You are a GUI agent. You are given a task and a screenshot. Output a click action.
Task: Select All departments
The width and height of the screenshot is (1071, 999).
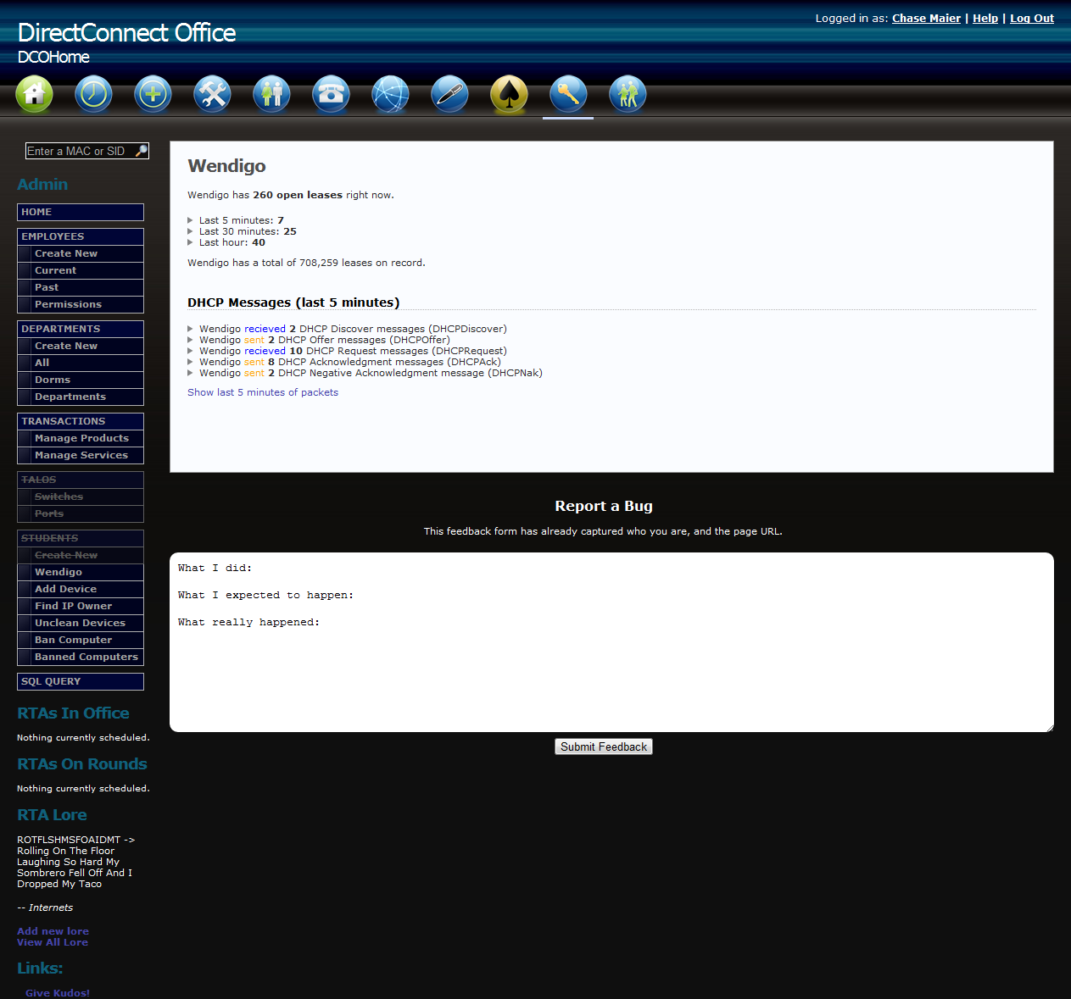pyautogui.click(x=81, y=363)
